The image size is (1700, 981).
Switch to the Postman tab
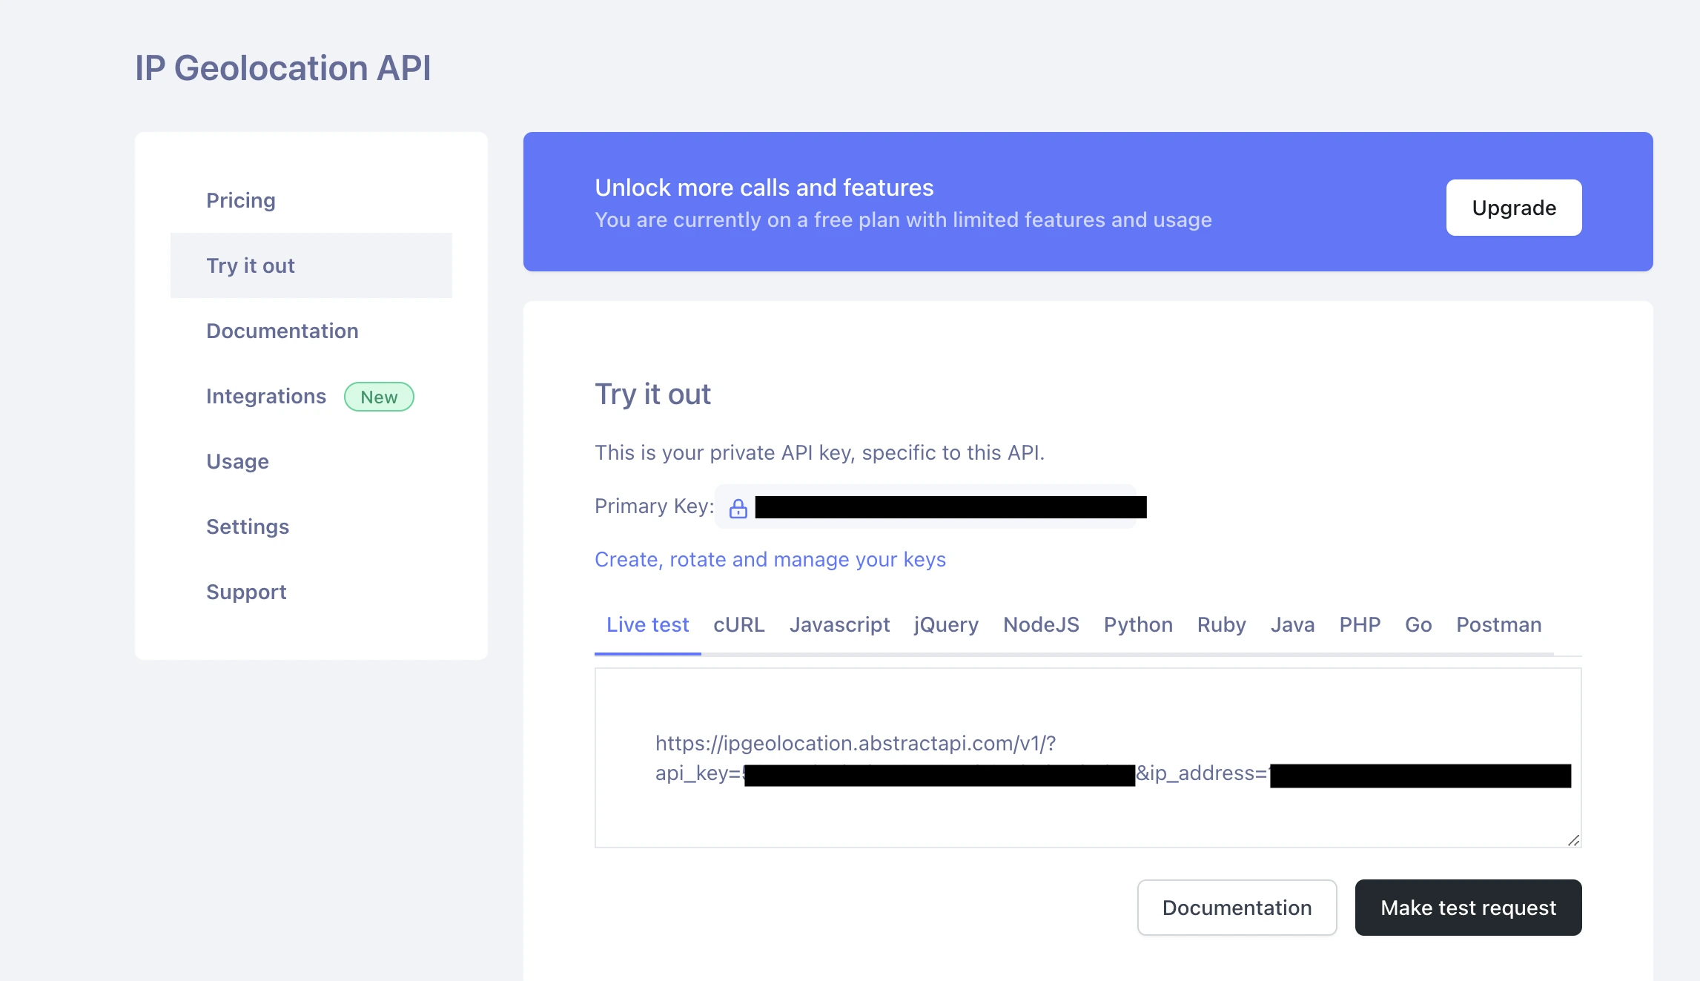coord(1498,624)
